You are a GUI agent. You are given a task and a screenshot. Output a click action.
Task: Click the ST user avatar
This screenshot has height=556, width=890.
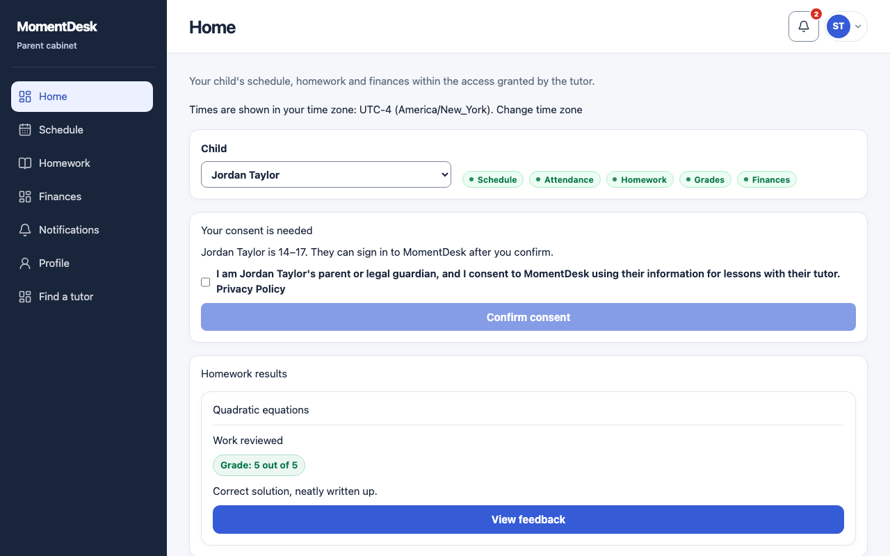839,26
